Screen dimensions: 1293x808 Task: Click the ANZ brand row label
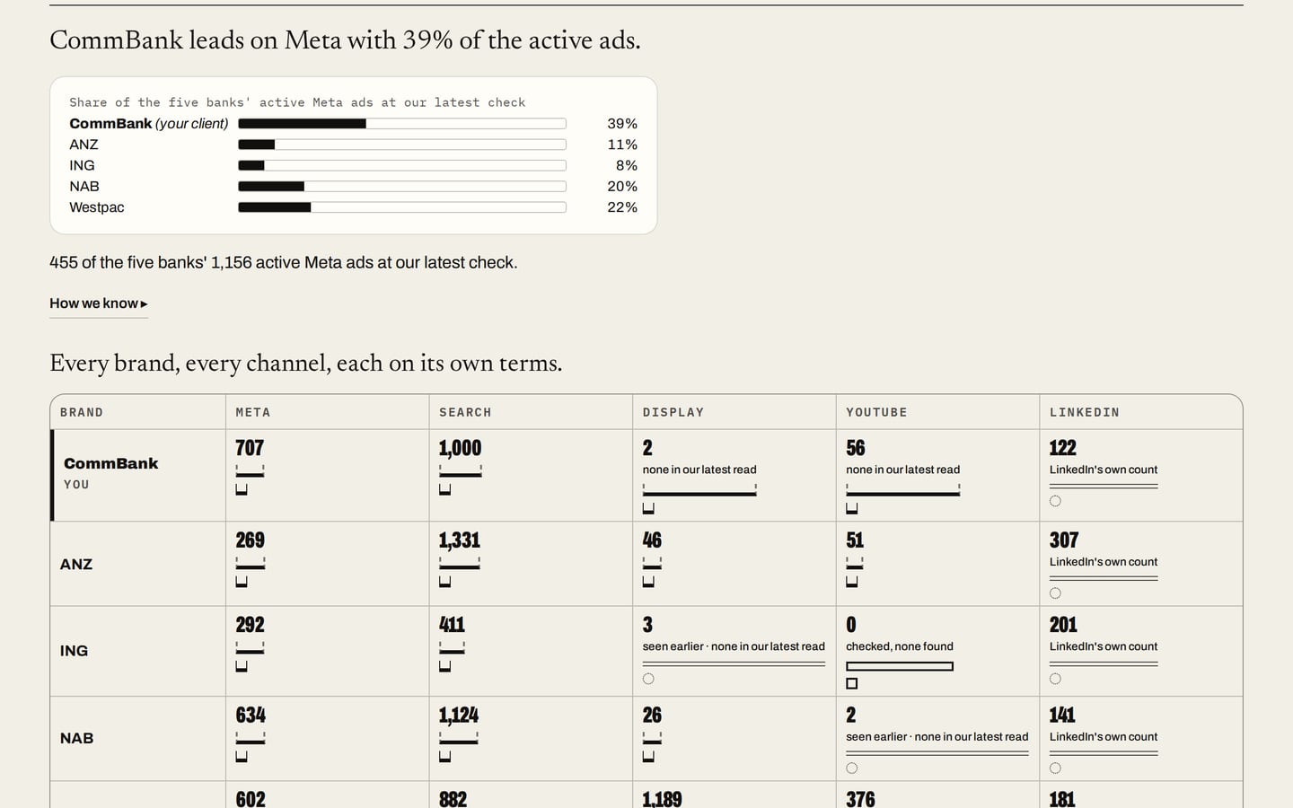coord(76,564)
